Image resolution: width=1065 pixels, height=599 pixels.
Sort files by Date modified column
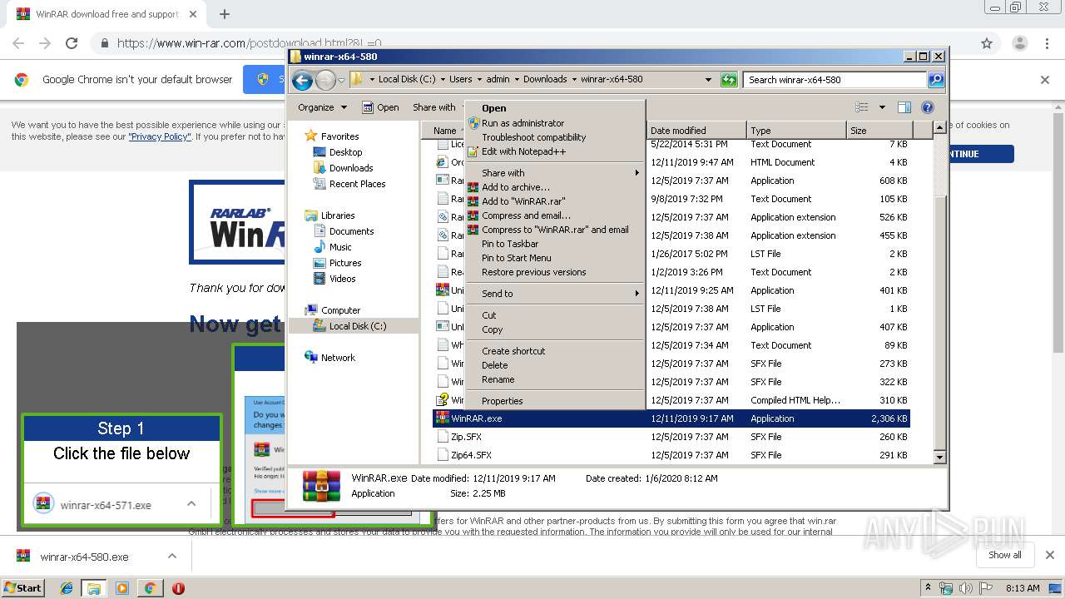[x=696, y=131]
